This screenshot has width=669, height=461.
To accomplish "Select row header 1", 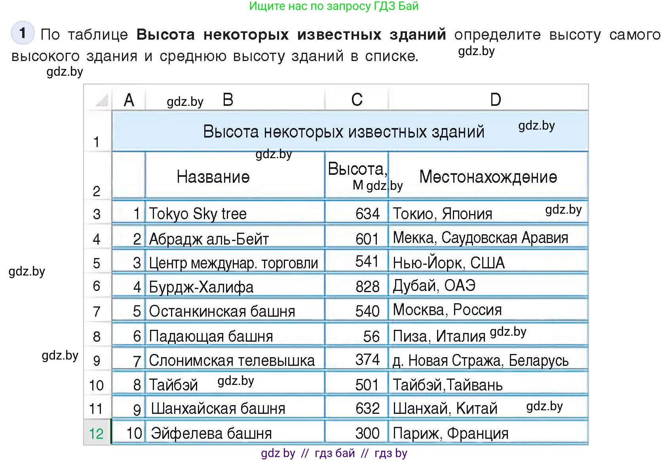I will coord(96,142).
